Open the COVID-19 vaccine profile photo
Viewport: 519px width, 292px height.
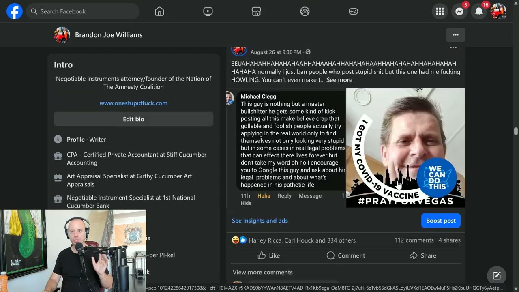coord(406,148)
